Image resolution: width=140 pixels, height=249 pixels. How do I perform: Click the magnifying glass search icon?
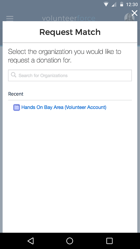coord(13,75)
